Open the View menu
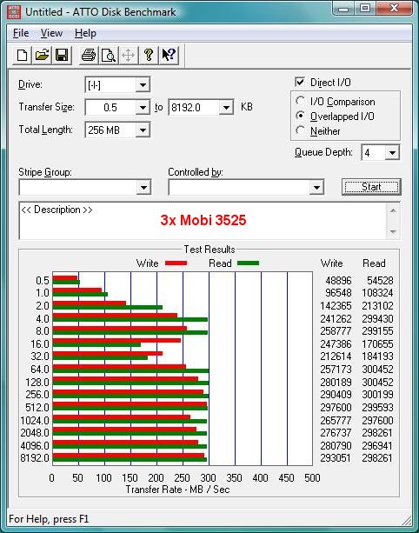Viewport: 419px width, 533px height. [51, 33]
